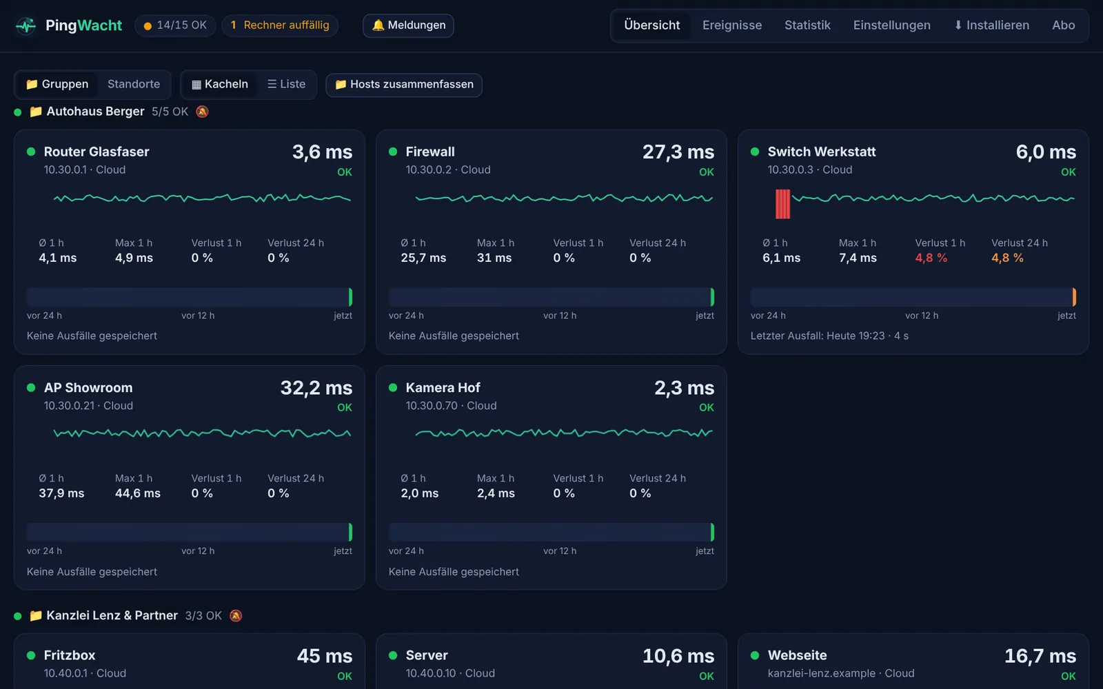1103x689 pixels.
Task: Open the Abo page
Action: tap(1063, 25)
